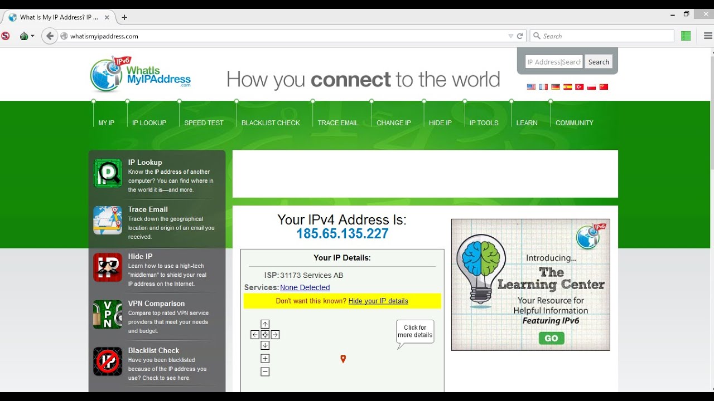
Task: Zoom in the map with plus
Action: [265, 359]
